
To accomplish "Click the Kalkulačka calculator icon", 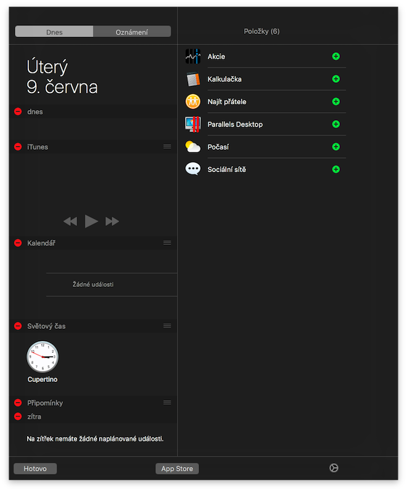I will (192, 79).
